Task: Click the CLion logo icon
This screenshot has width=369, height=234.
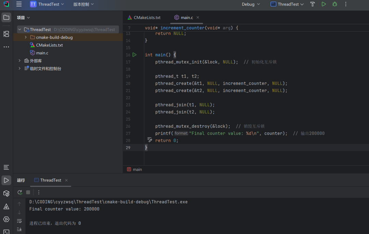Action: 6,4
